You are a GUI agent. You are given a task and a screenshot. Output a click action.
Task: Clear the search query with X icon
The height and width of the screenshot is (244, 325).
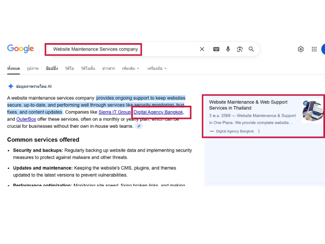tap(202, 49)
